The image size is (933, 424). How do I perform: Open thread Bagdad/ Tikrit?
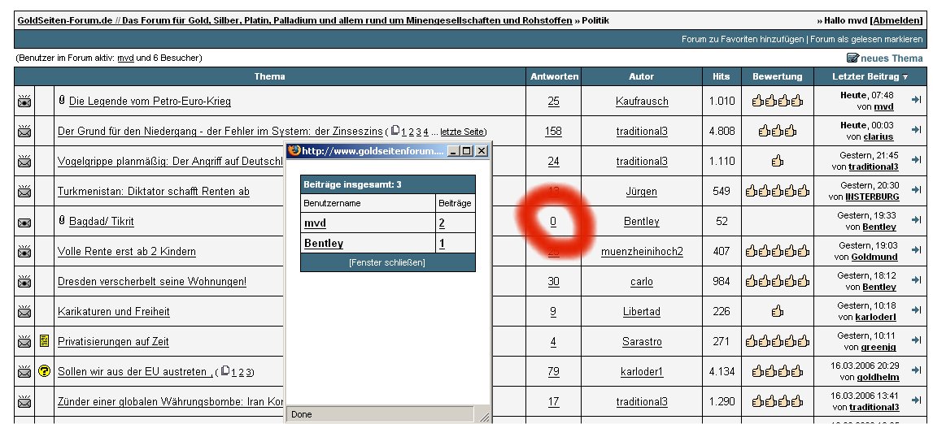coord(101,222)
